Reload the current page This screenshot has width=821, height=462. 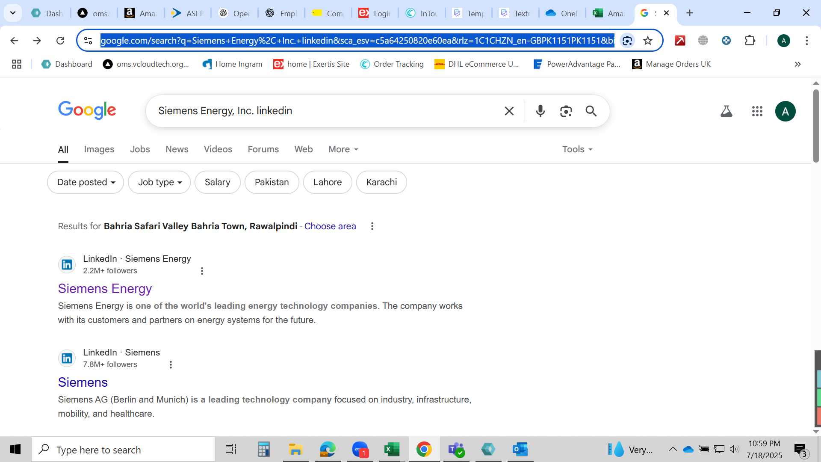(60, 41)
